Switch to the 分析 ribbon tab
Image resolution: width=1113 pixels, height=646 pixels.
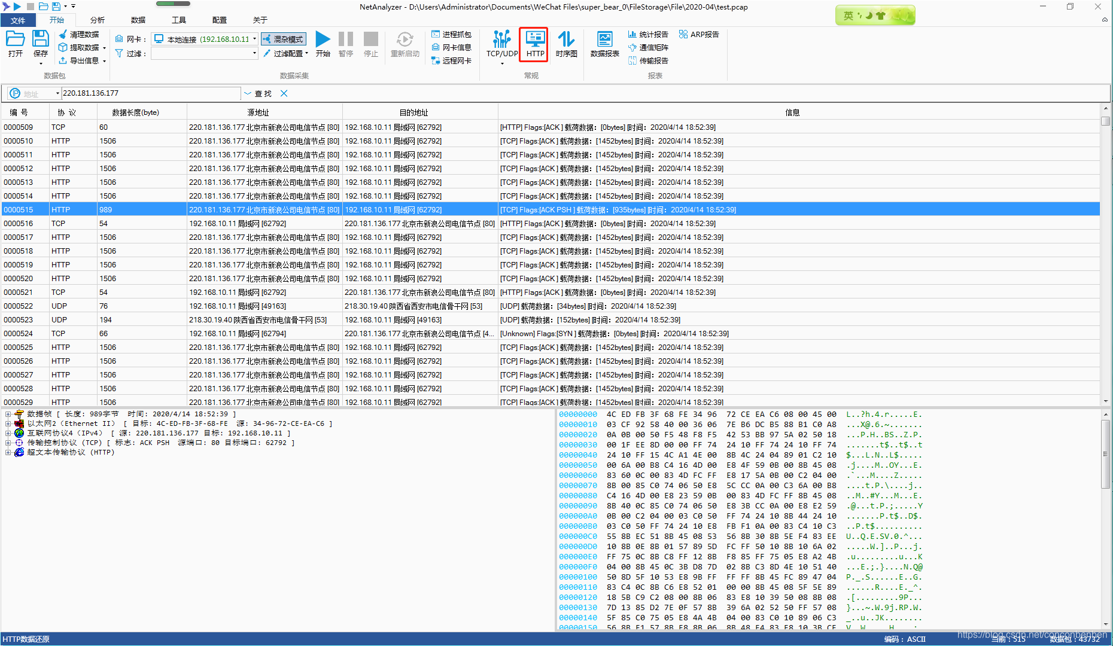(97, 19)
